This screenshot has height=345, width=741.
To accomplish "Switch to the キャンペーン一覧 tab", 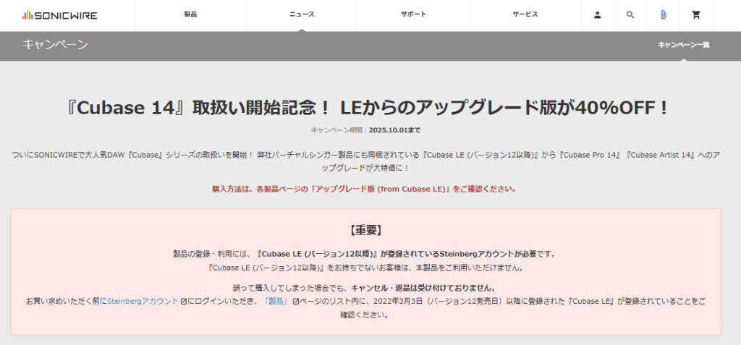I will (x=683, y=45).
